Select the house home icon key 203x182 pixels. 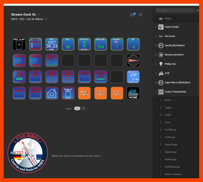[x=52, y=93]
